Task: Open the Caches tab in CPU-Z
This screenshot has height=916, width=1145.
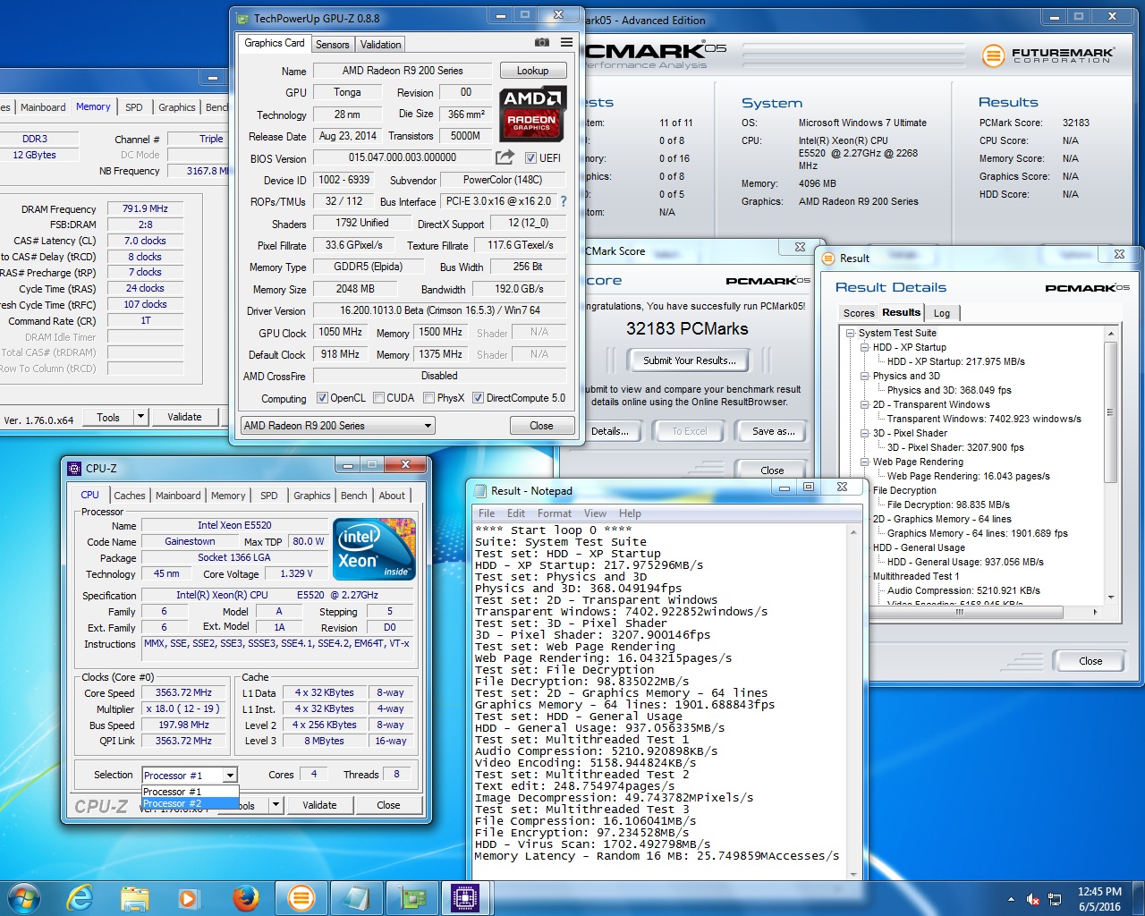Action: 129,496
